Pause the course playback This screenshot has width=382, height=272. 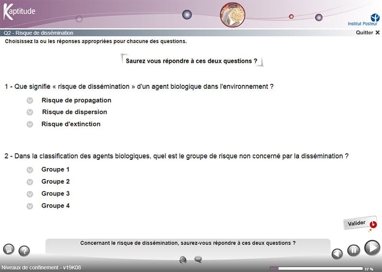tap(353, 251)
